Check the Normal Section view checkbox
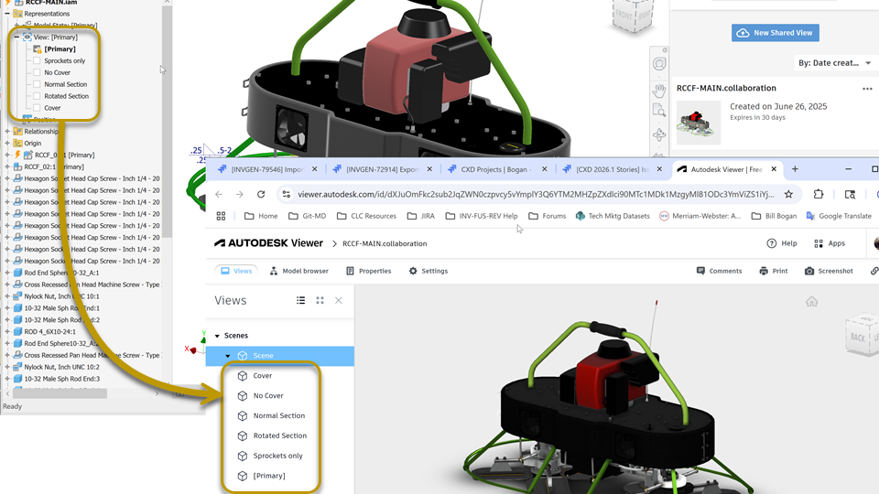Screen dimensions: 879x494 (37, 84)
